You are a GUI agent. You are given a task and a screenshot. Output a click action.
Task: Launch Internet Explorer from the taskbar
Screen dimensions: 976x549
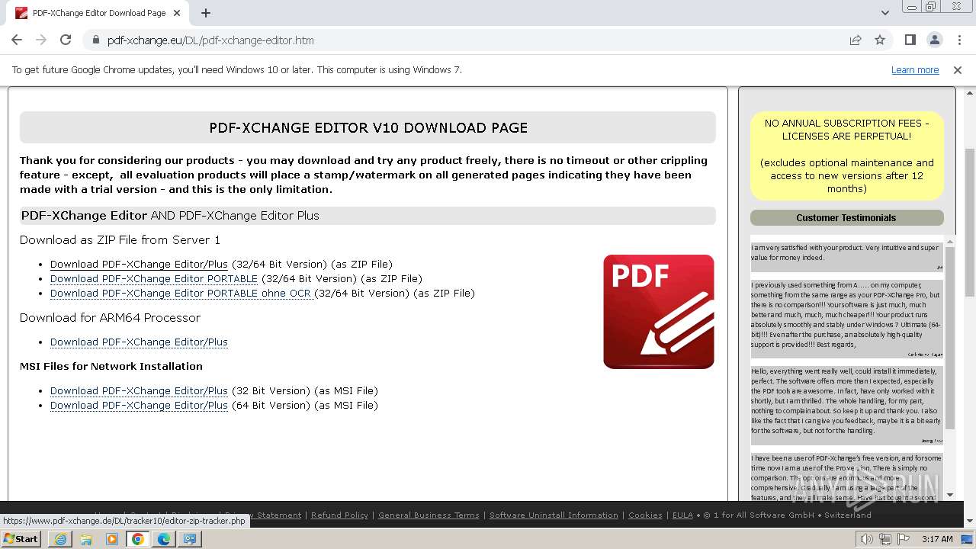point(60,538)
